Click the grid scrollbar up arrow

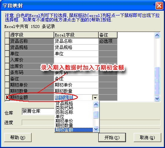point(157,35)
